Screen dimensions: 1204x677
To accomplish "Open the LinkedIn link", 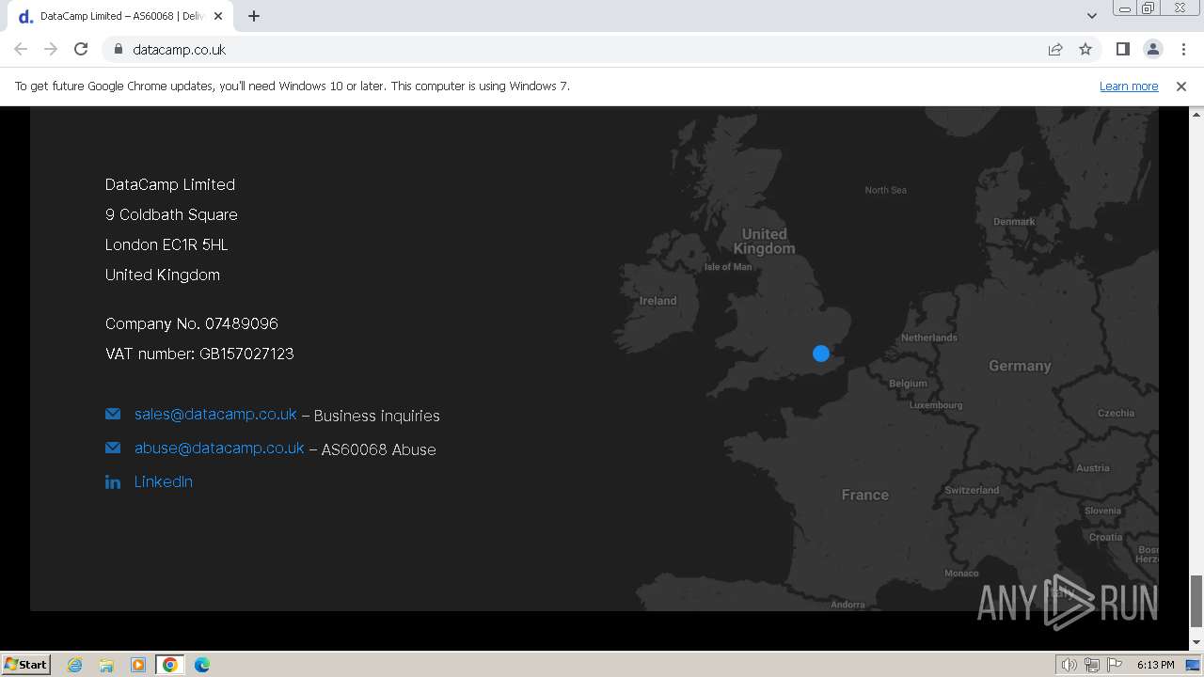I will [164, 481].
